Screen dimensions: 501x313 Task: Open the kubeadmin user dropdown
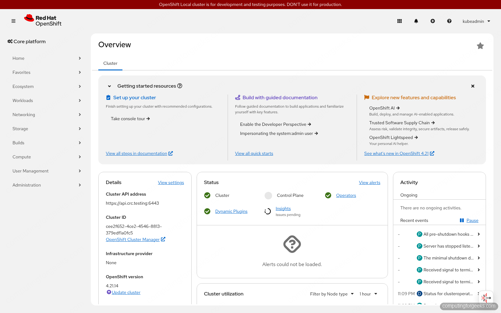476,21
